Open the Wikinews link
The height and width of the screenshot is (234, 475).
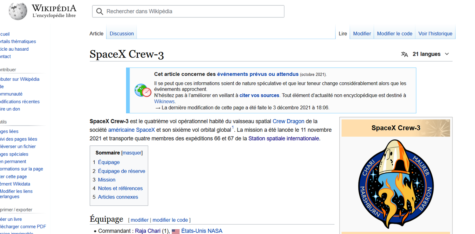pos(164,101)
